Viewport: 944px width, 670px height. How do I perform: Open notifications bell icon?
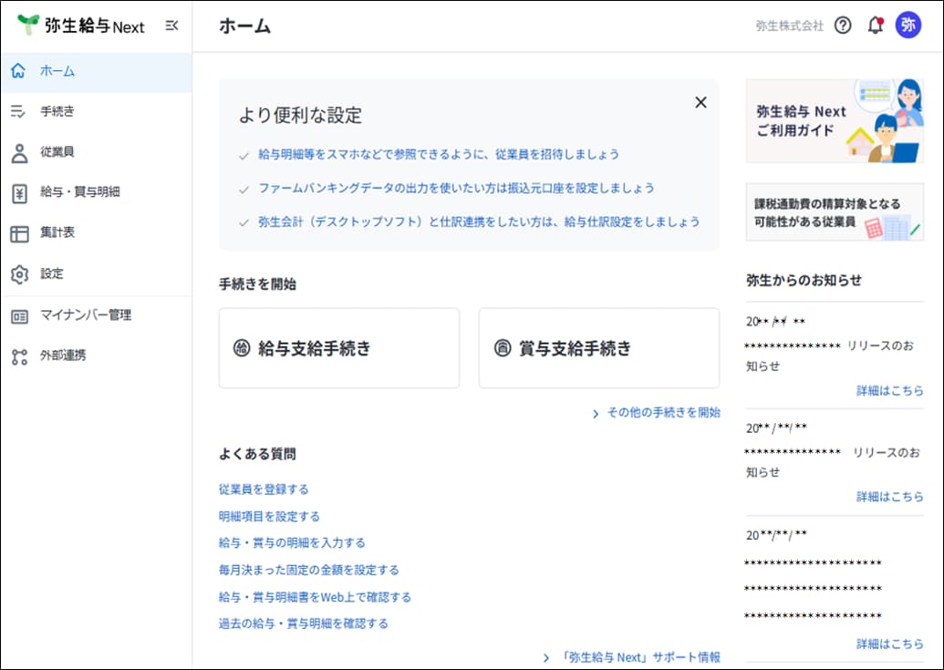pos(875,26)
